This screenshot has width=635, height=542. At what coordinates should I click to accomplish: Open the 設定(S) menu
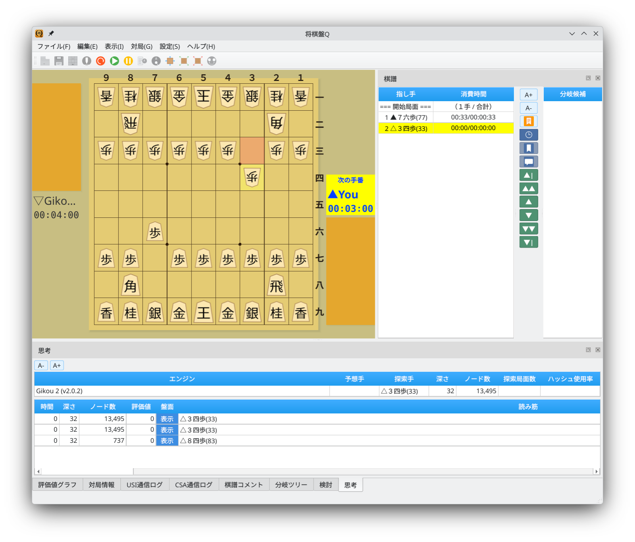point(170,46)
